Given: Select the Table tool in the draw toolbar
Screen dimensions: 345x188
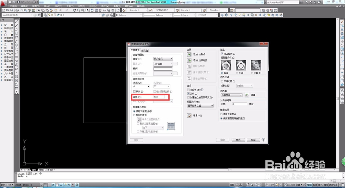Looking at the screenshot, I should click(x=17, y=89).
